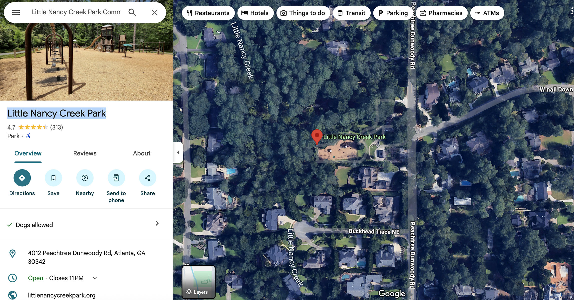
Task: Open littlenancycreekpark.org website link
Action: coord(62,295)
